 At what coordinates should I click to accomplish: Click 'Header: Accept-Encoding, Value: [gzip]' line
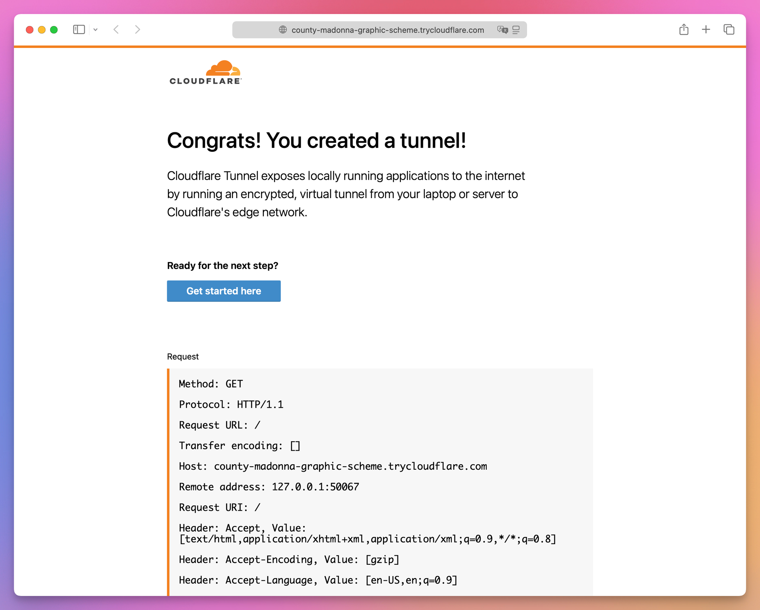(289, 560)
